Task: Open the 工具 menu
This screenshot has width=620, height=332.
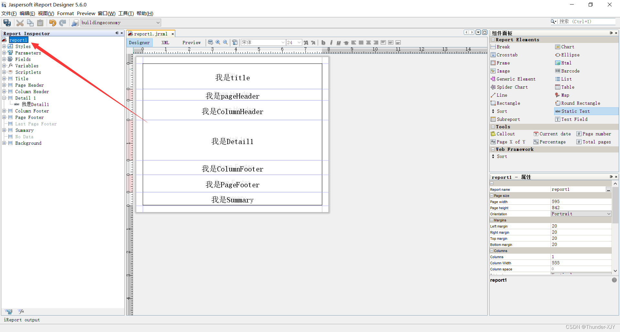Action: click(x=126, y=14)
